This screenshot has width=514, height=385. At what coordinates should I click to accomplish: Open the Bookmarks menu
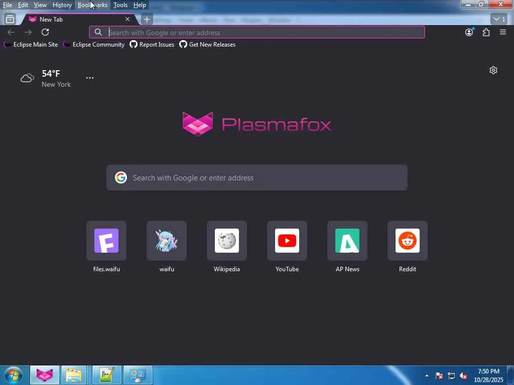coord(92,5)
